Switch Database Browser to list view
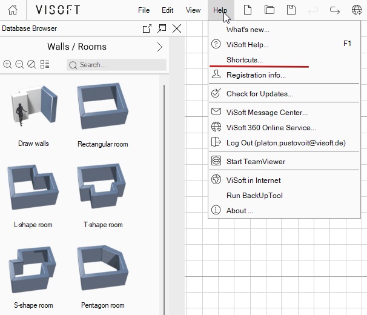 (45, 65)
